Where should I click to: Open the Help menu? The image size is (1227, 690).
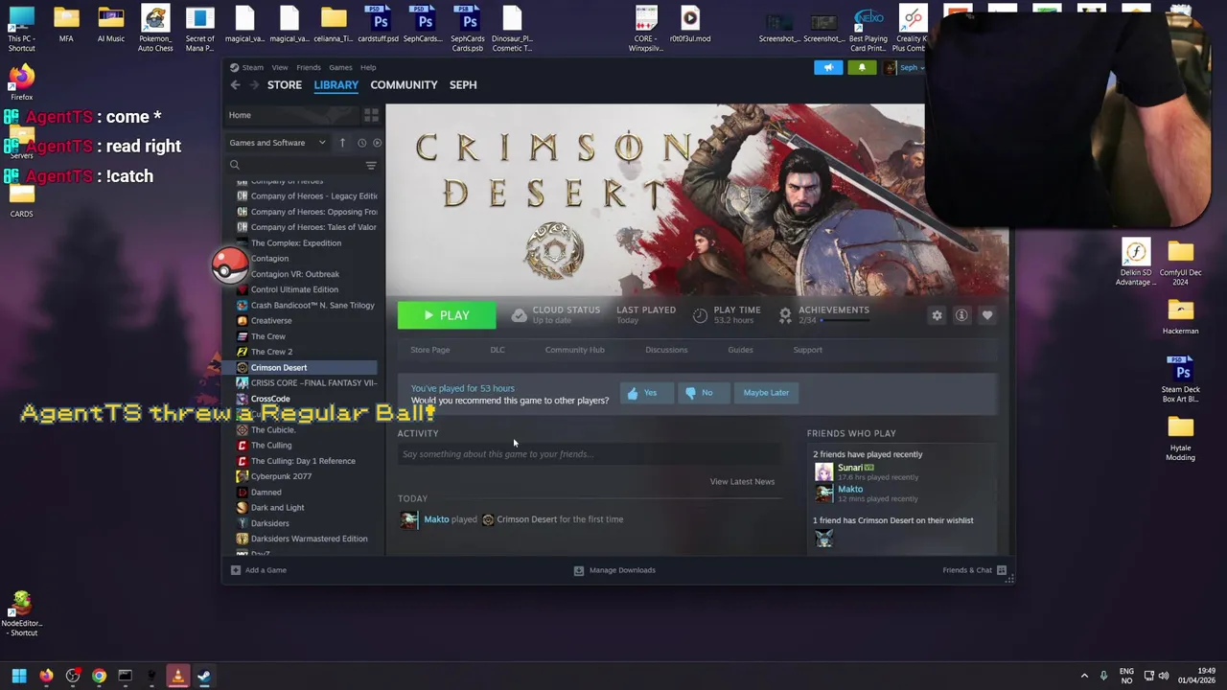pyautogui.click(x=368, y=67)
